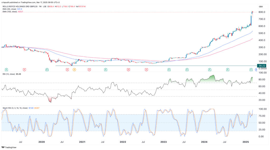Click the 500.0 price axis label
This screenshot has width=270, height=150.
pyautogui.click(x=262, y=33)
